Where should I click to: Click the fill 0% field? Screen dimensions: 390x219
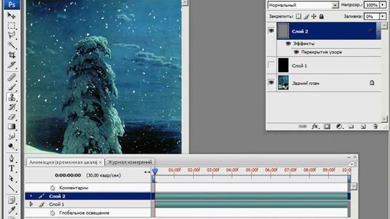[372, 16]
